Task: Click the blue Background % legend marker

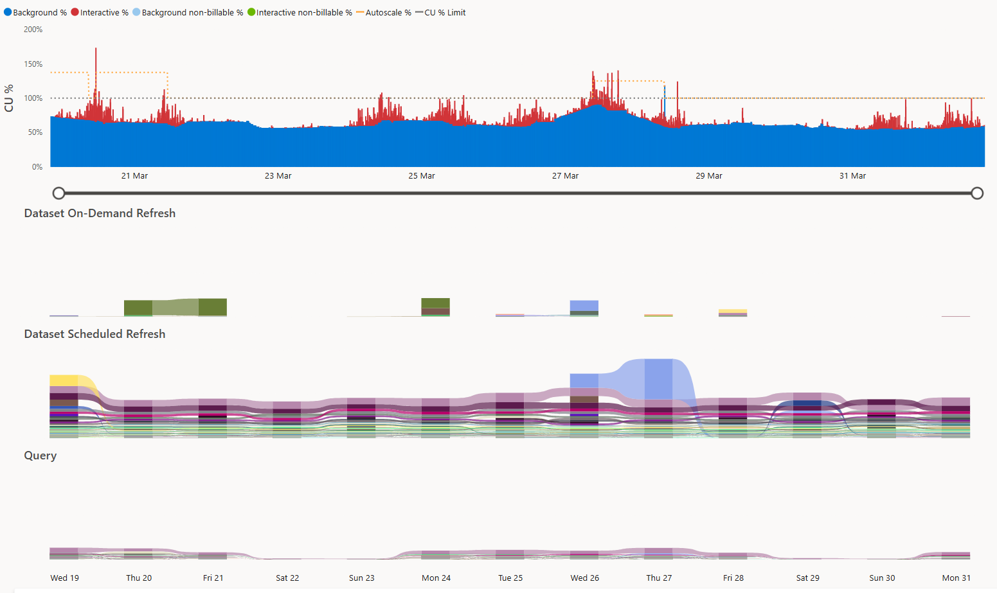Action: pyautogui.click(x=8, y=12)
